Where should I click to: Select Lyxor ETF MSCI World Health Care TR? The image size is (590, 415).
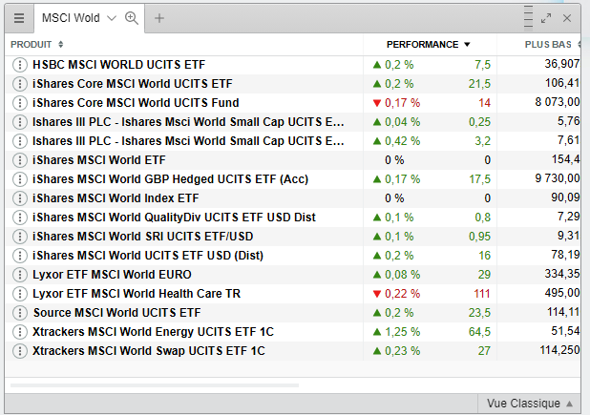[137, 294]
